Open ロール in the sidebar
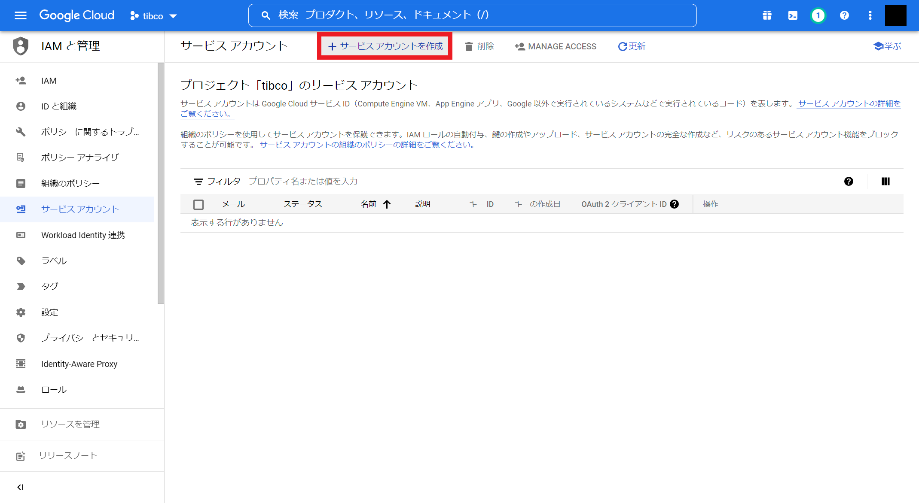 [x=77, y=390]
